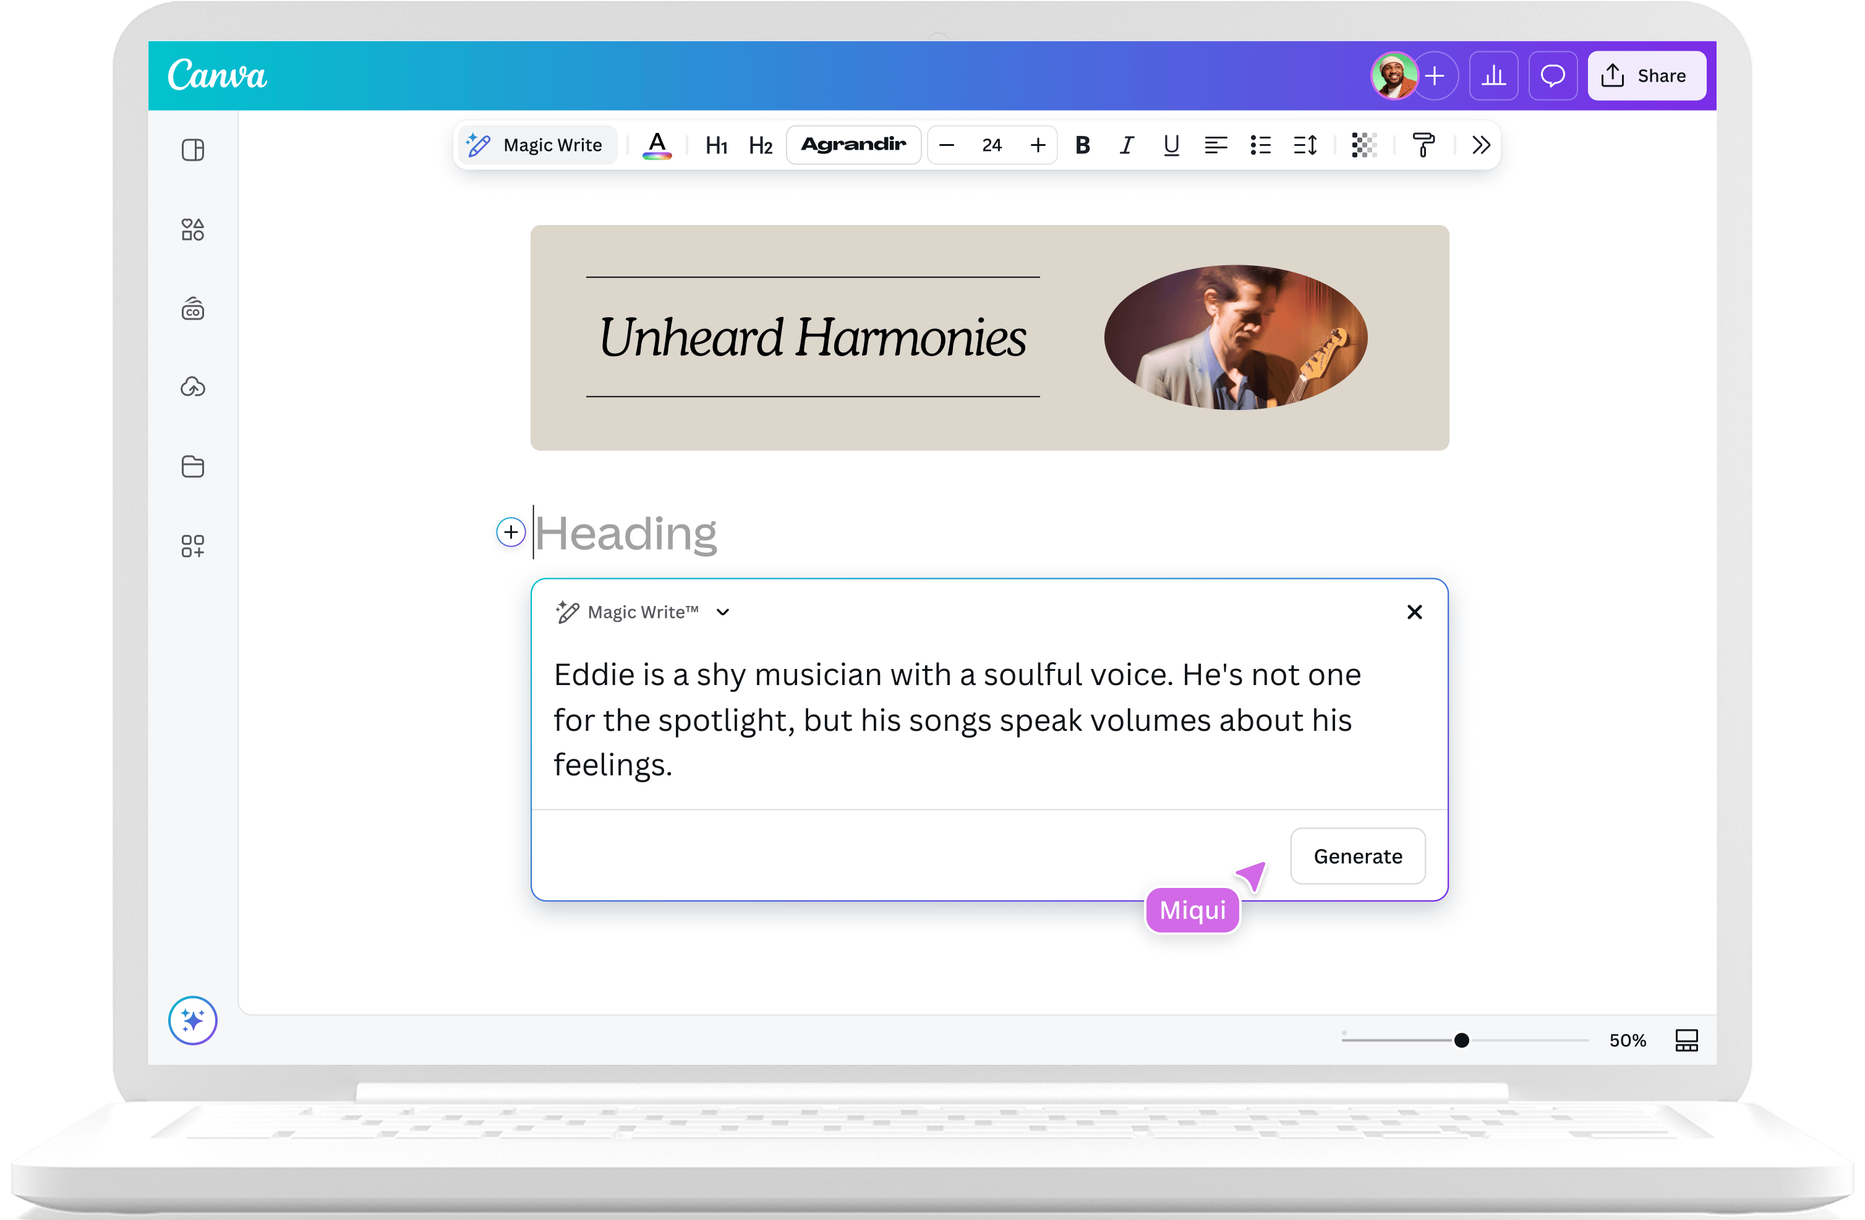
Task: Open the Uploads cloud icon
Action: pos(193,387)
